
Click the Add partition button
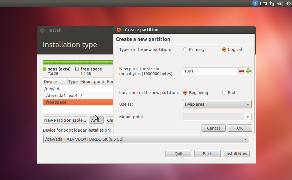pyautogui.click(x=97, y=120)
